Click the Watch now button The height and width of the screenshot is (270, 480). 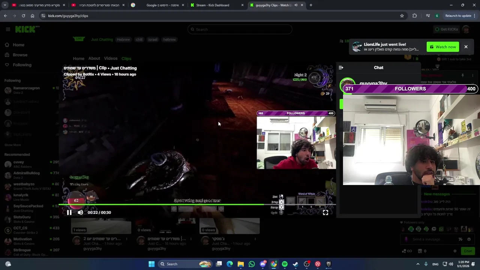click(x=443, y=47)
